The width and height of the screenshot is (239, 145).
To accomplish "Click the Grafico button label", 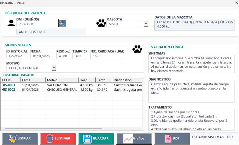I will [x=139, y=138].
